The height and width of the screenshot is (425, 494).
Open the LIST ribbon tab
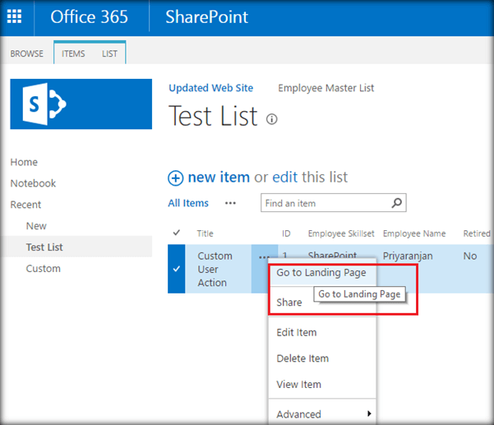109,53
